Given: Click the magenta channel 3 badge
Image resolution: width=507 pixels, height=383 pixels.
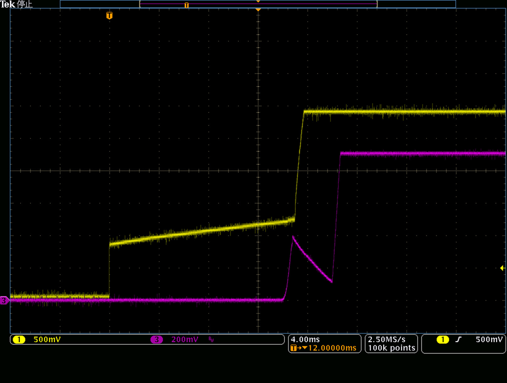Looking at the screenshot, I should point(157,340).
